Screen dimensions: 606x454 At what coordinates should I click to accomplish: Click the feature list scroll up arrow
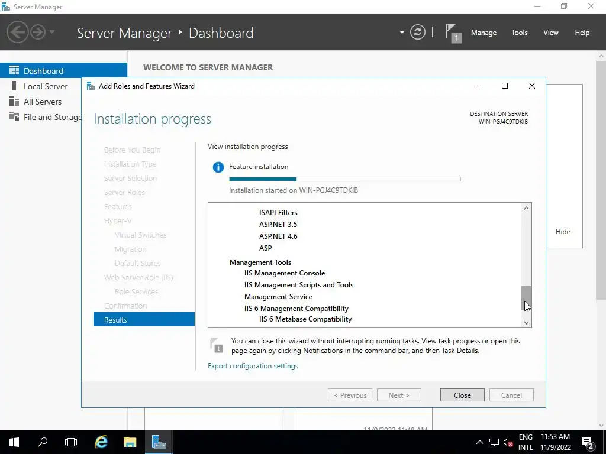pos(526,209)
